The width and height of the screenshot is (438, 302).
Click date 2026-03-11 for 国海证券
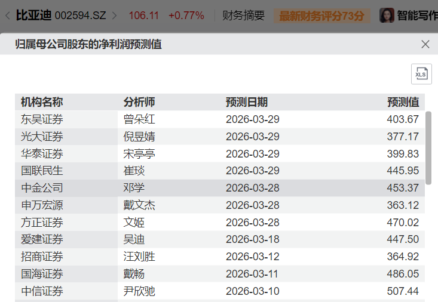pyautogui.click(x=252, y=274)
